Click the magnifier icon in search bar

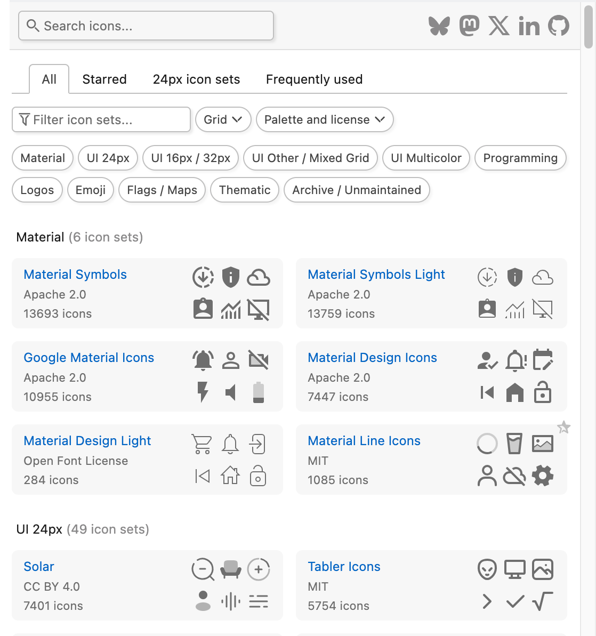point(33,26)
